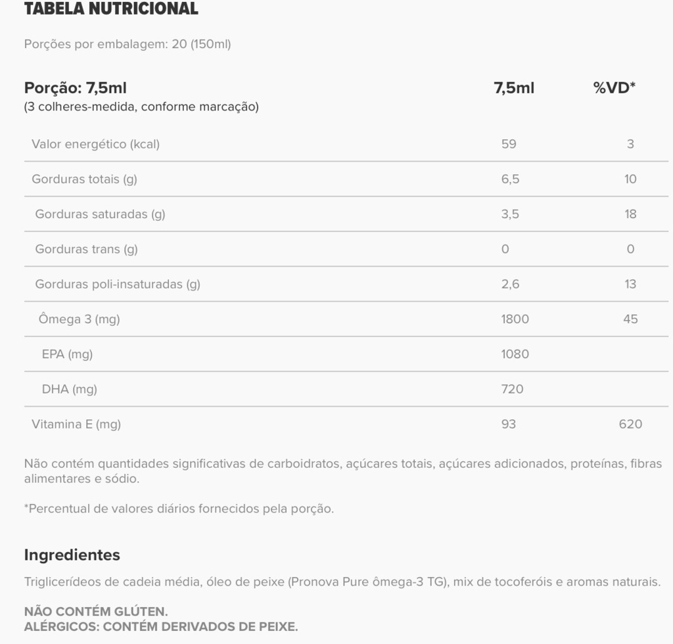
Task: Click the Gorduras totais (g) row label
Action: tap(85, 179)
